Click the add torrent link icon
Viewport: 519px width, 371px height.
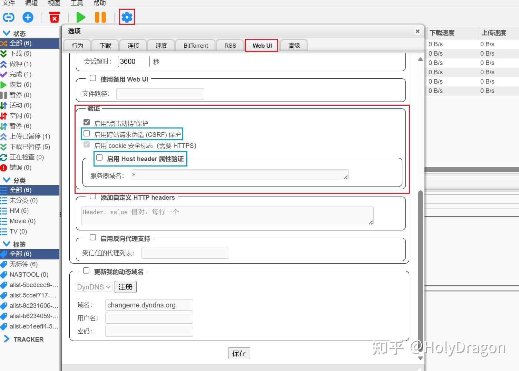pos(8,17)
